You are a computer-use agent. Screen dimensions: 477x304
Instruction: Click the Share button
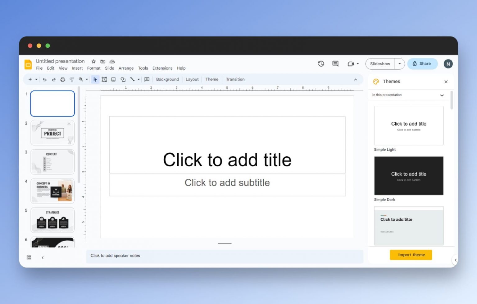point(422,64)
